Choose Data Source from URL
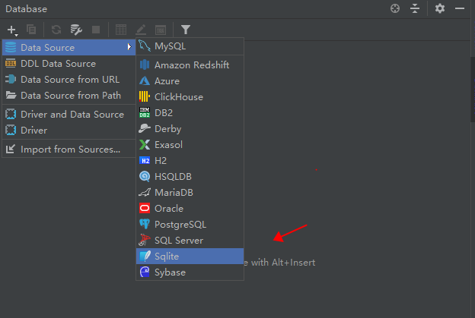This screenshot has width=475, height=318. pos(69,79)
